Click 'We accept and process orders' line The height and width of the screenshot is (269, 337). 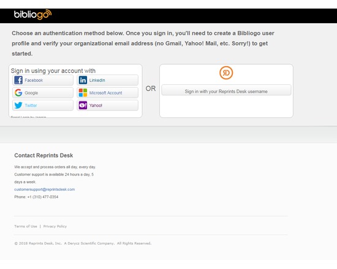(x=55, y=167)
